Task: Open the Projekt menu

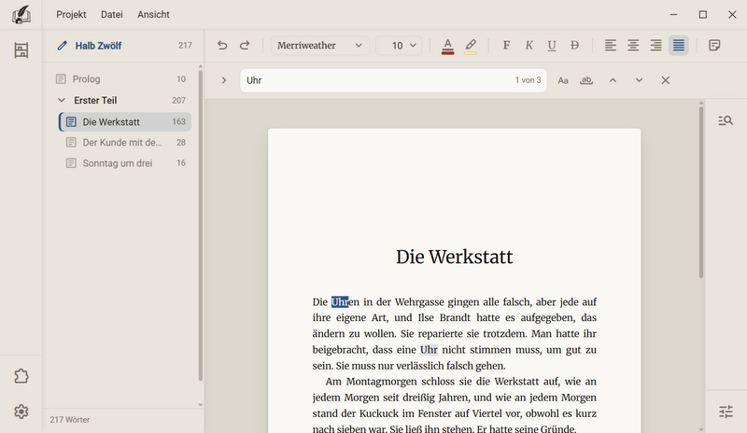Action: 71,15
